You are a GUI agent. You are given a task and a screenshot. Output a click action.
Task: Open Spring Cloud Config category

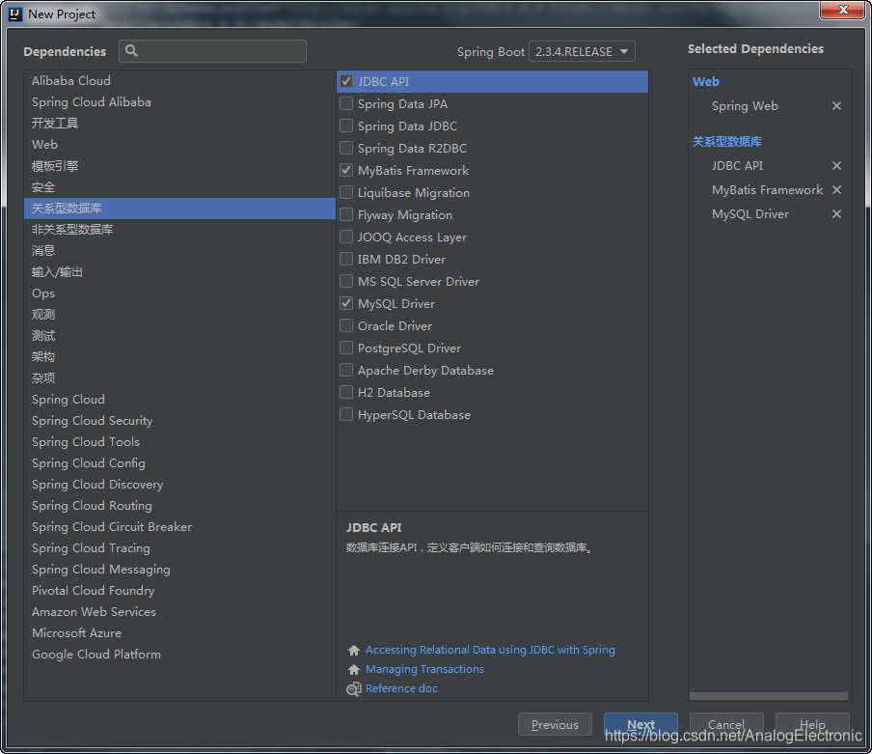click(179, 463)
